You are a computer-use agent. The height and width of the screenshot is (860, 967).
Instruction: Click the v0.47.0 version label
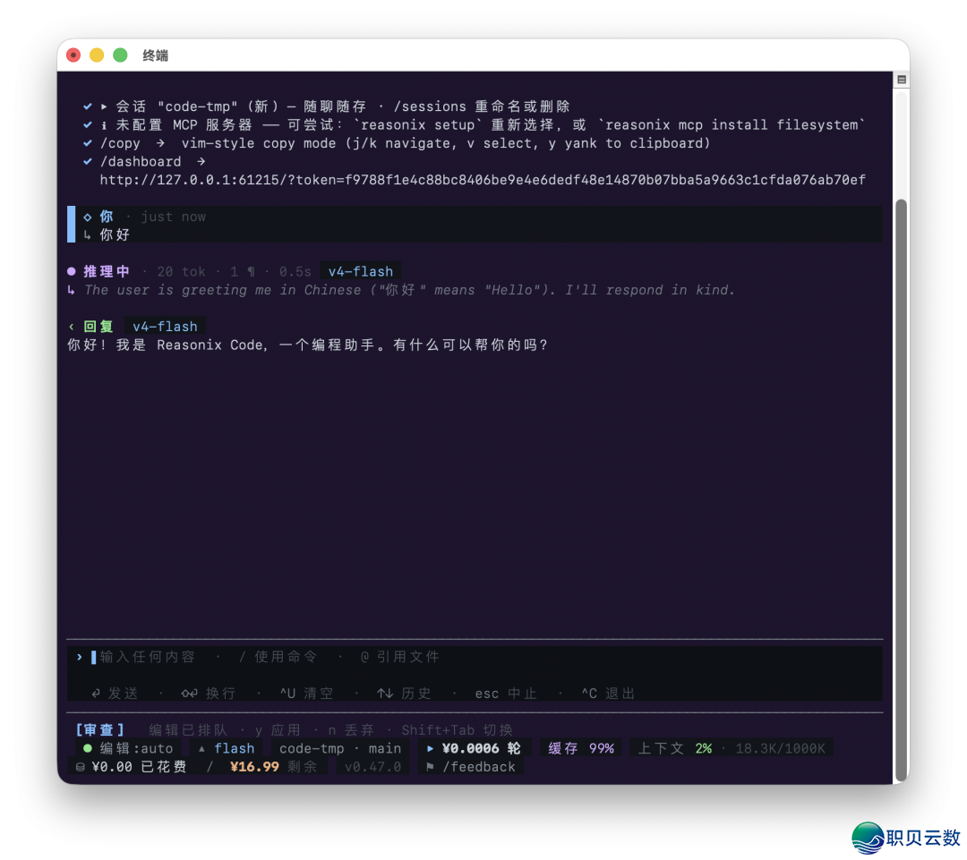click(x=372, y=767)
